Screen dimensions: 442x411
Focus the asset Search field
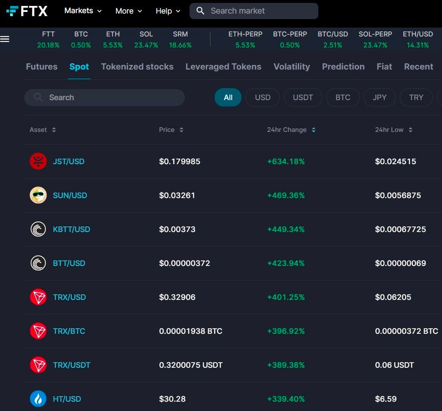105,98
